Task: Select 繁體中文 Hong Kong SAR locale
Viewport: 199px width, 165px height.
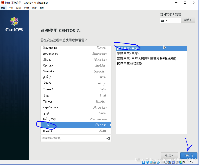Action: click(152, 58)
